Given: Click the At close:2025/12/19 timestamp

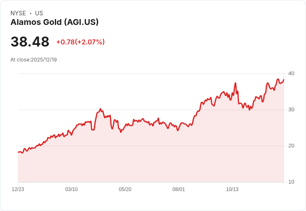Looking at the screenshot, I should click(x=34, y=60).
